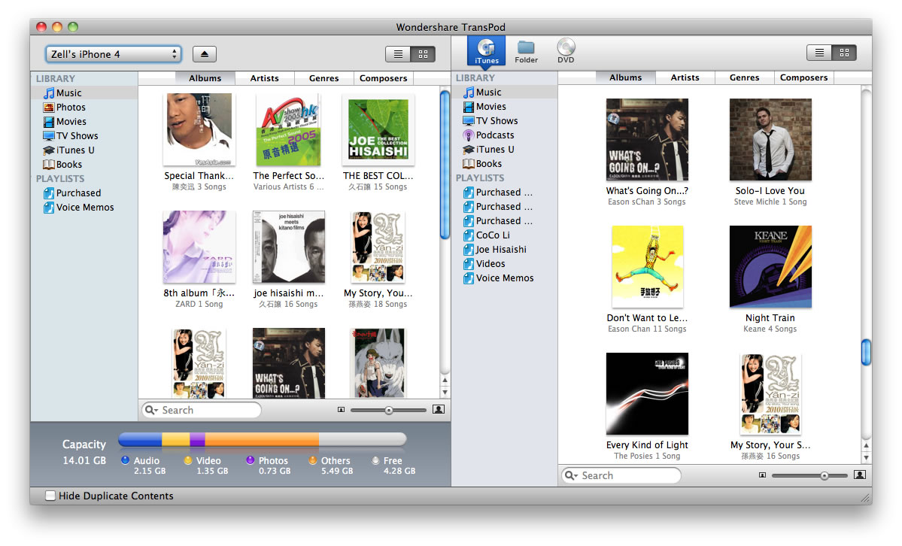This screenshot has width=902, height=546.
Task: Select the Folder source icon
Action: tap(526, 51)
